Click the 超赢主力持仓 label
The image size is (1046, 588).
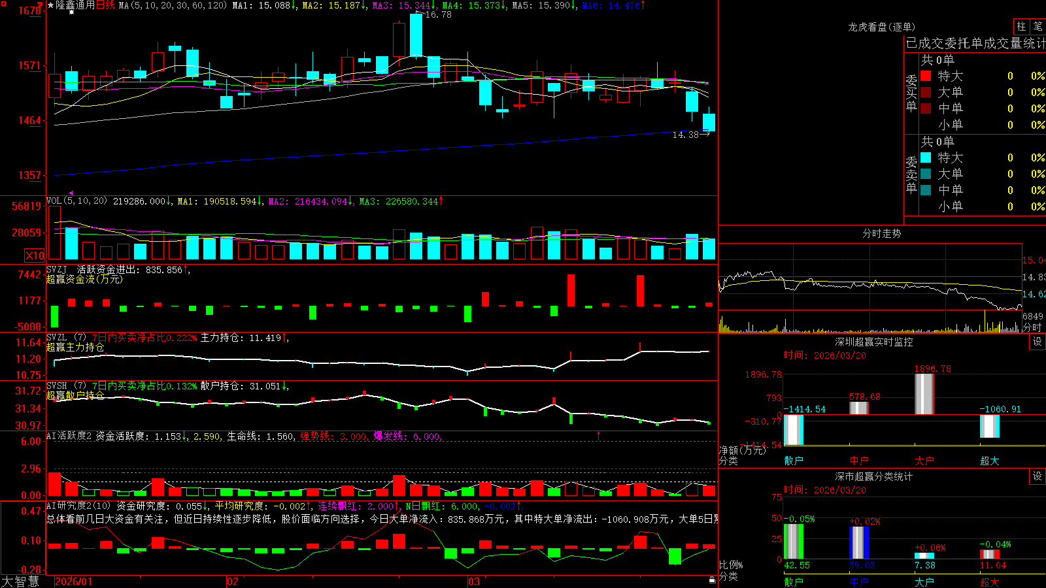[x=75, y=347]
